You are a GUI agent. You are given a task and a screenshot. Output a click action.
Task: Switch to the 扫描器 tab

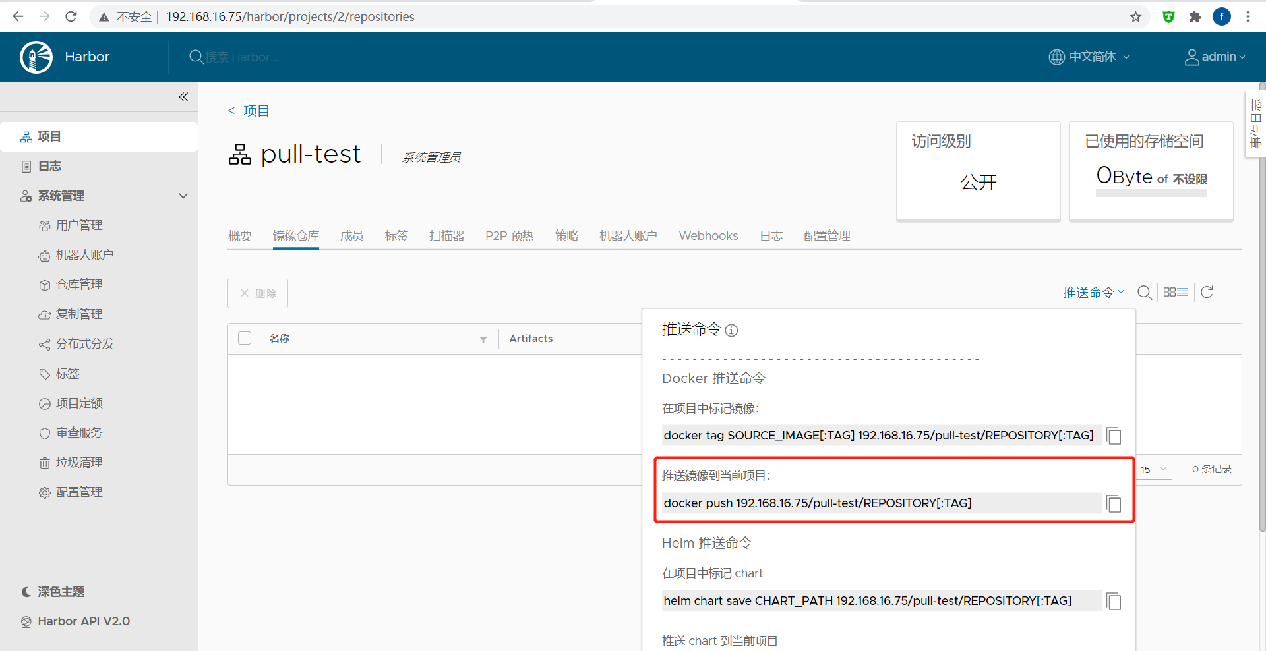point(447,236)
